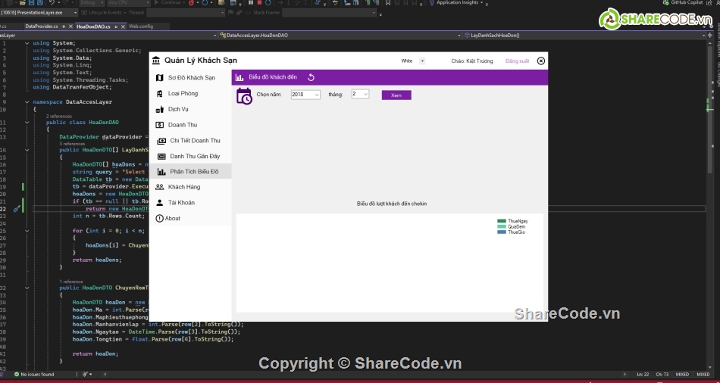Open Tài Khoản via the person icon
The height and width of the screenshot is (383, 720).
point(159,203)
